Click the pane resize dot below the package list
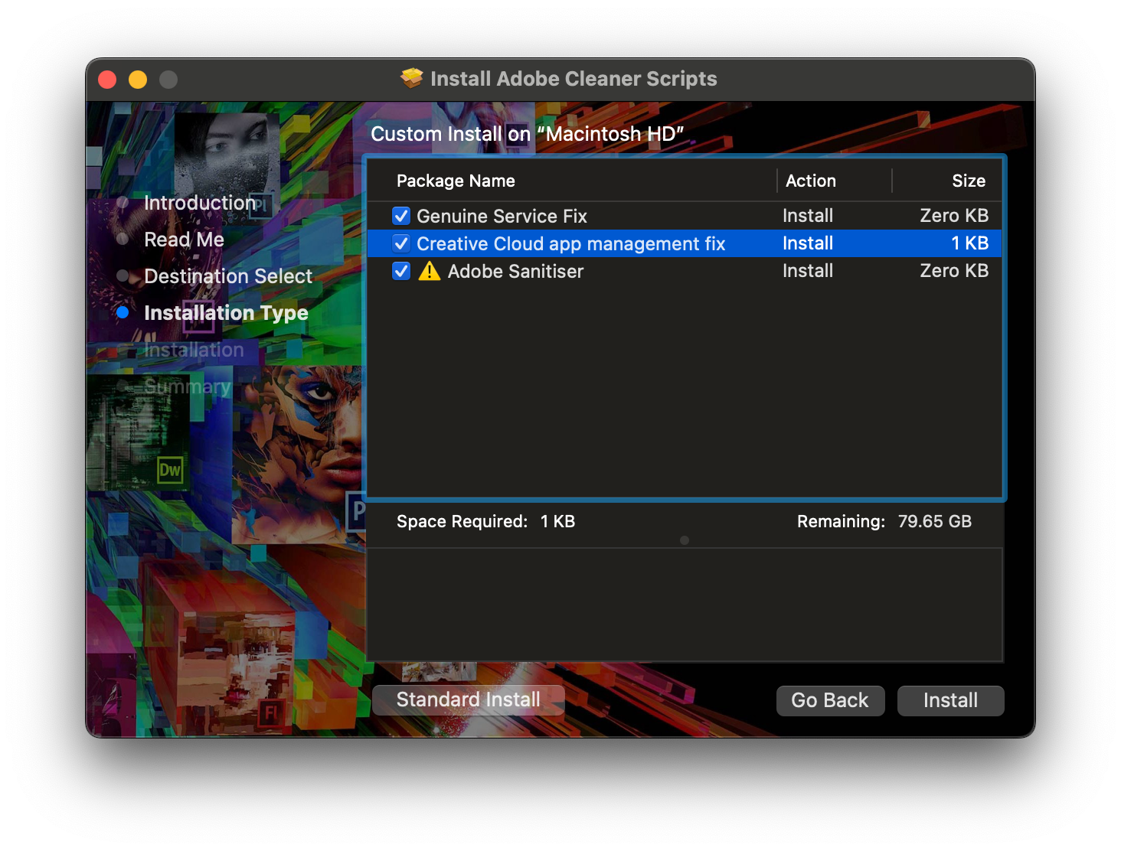 [684, 540]
